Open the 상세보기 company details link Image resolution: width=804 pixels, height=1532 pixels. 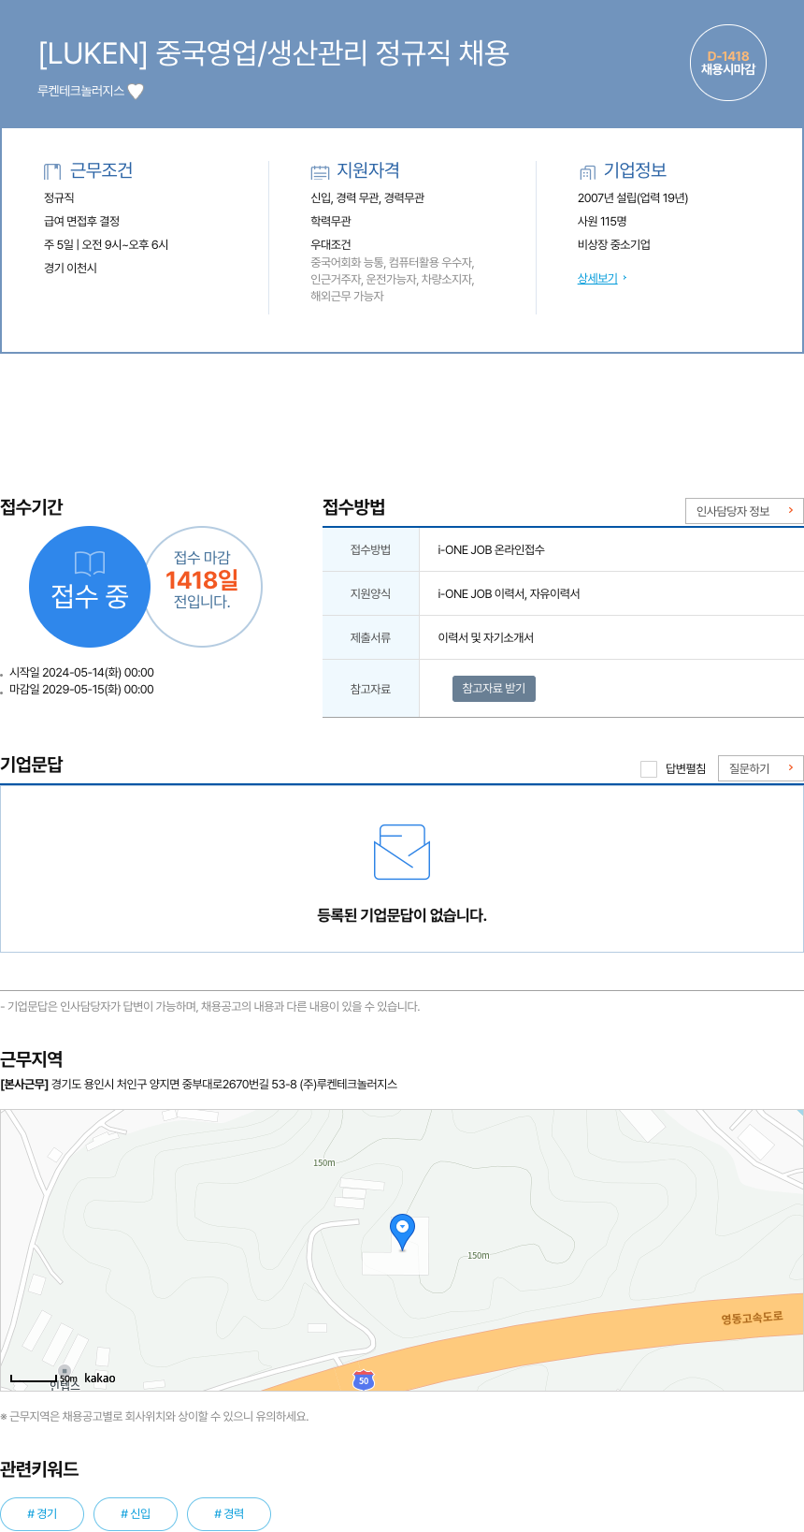click(597, 278)
